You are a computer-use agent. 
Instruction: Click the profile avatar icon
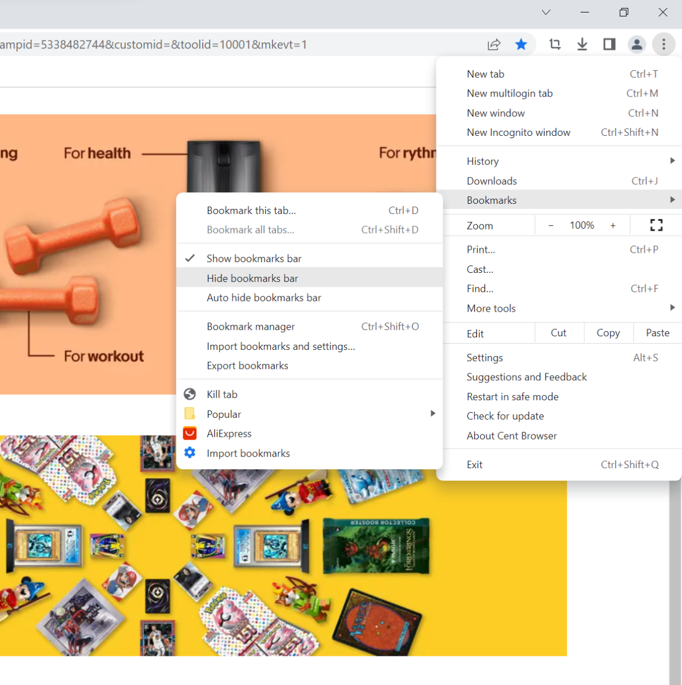pyautogui.click(x=636, y=44)
